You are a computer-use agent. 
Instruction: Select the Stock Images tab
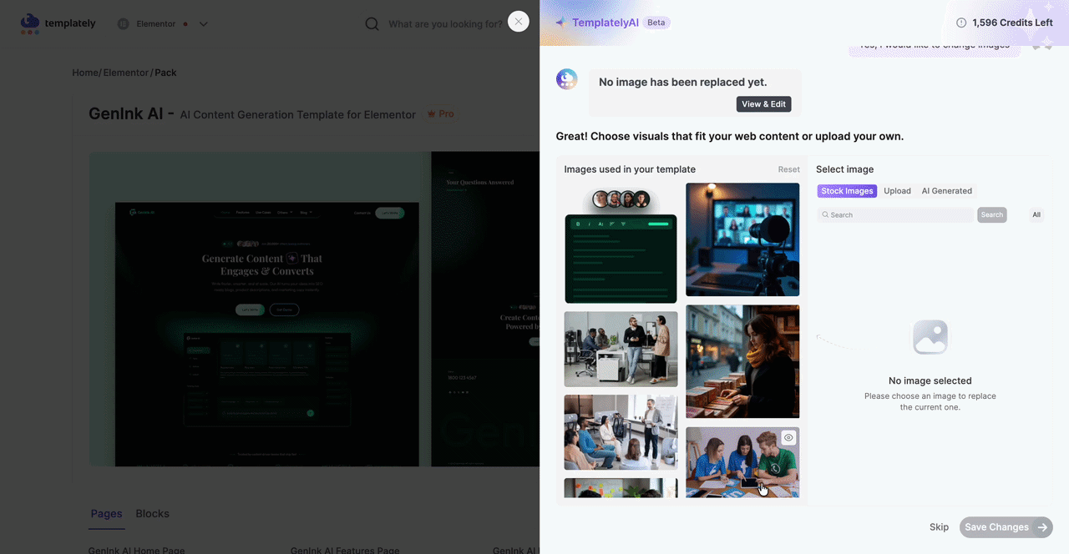(847, 191)
